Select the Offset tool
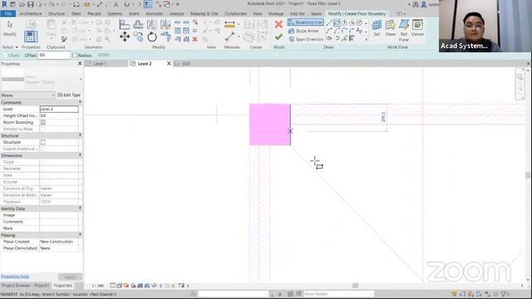The width and height of the screenshot is (532, 299). coord(138,24)
